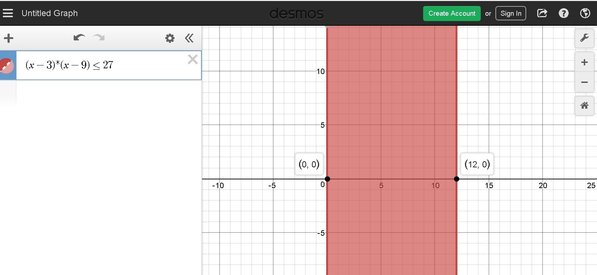Screen dimensions: 597x275
Task: Open graph settings wrench
Action: coord(584,38)
